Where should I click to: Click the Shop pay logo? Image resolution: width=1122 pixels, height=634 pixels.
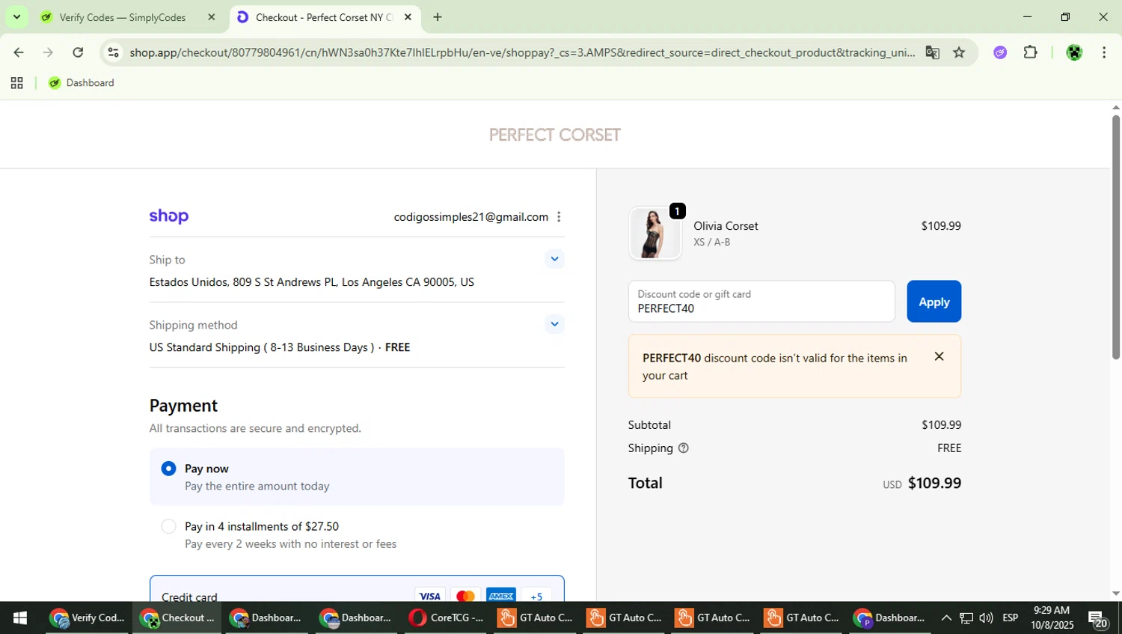169,216
